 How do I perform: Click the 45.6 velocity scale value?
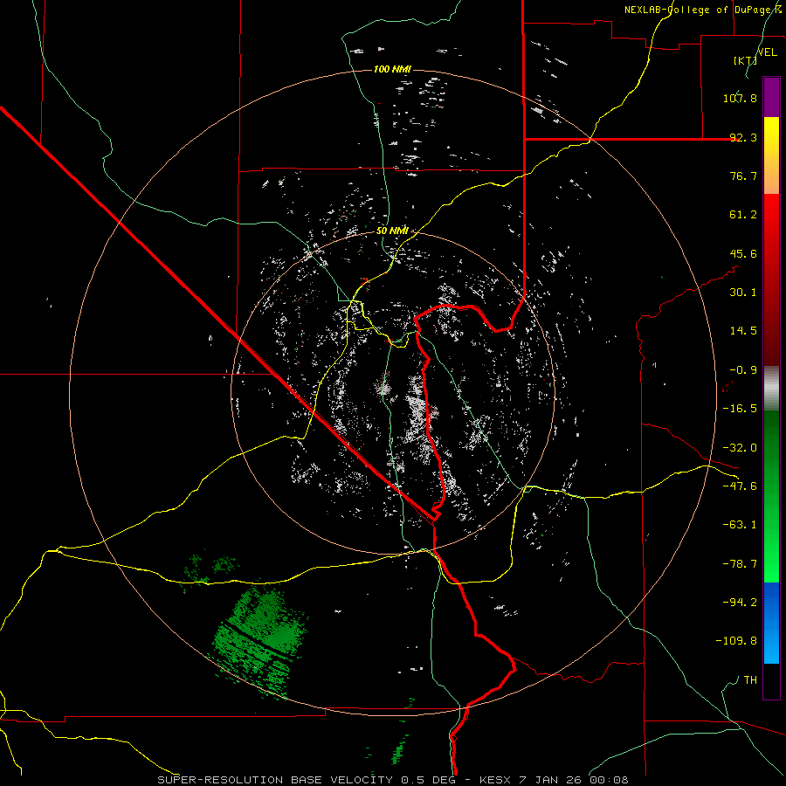click(743, 253)
